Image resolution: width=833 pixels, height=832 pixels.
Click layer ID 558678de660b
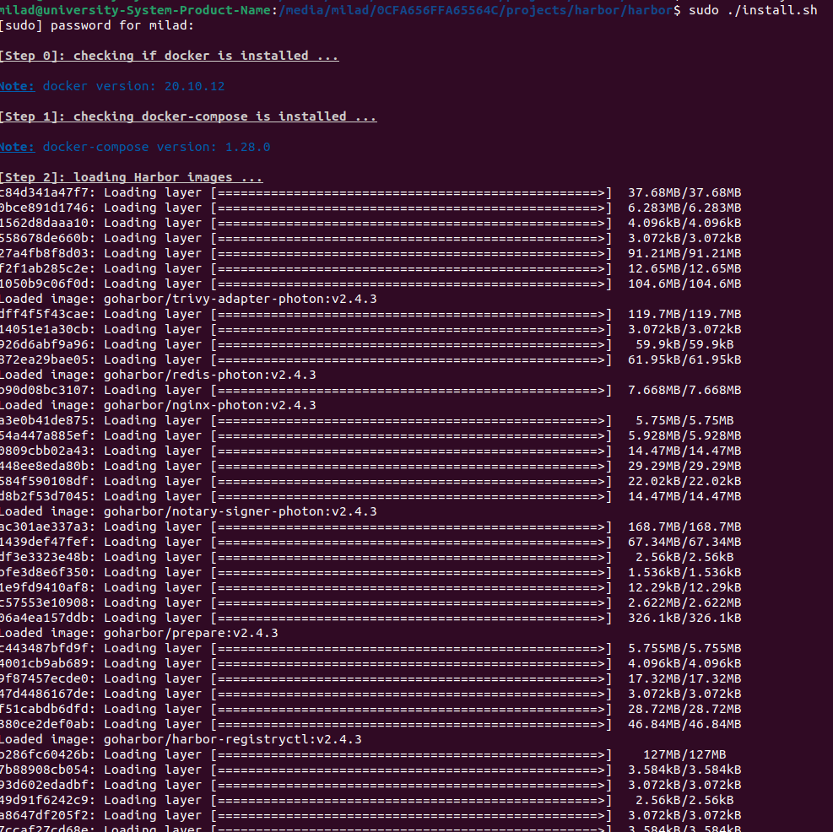tap(46, 238)
